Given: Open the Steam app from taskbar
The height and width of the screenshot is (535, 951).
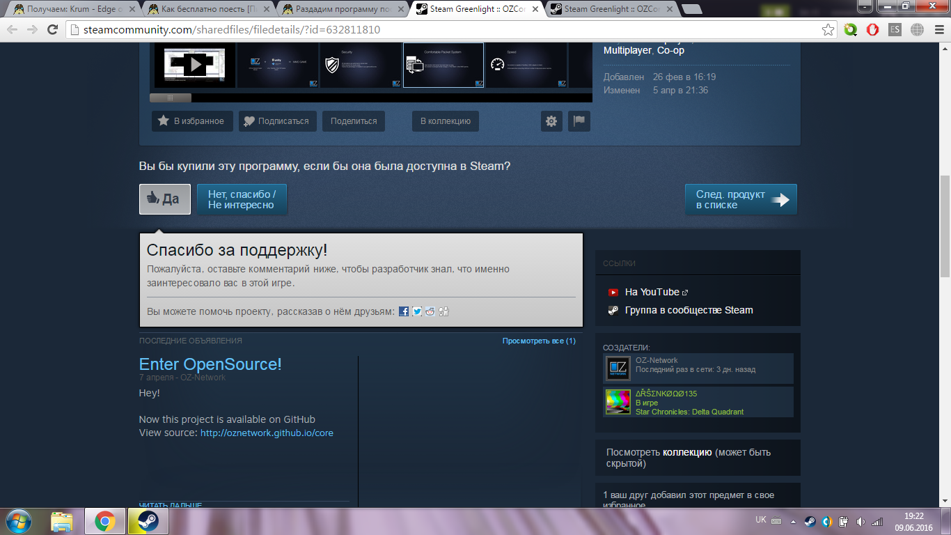Looking at the screenshot, I should (147, 521).
